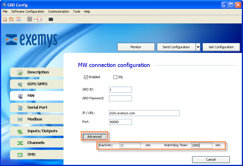Open the Software Configuration menu
Viewport: 243px width, 166px height.
click(x=28, y=11)
